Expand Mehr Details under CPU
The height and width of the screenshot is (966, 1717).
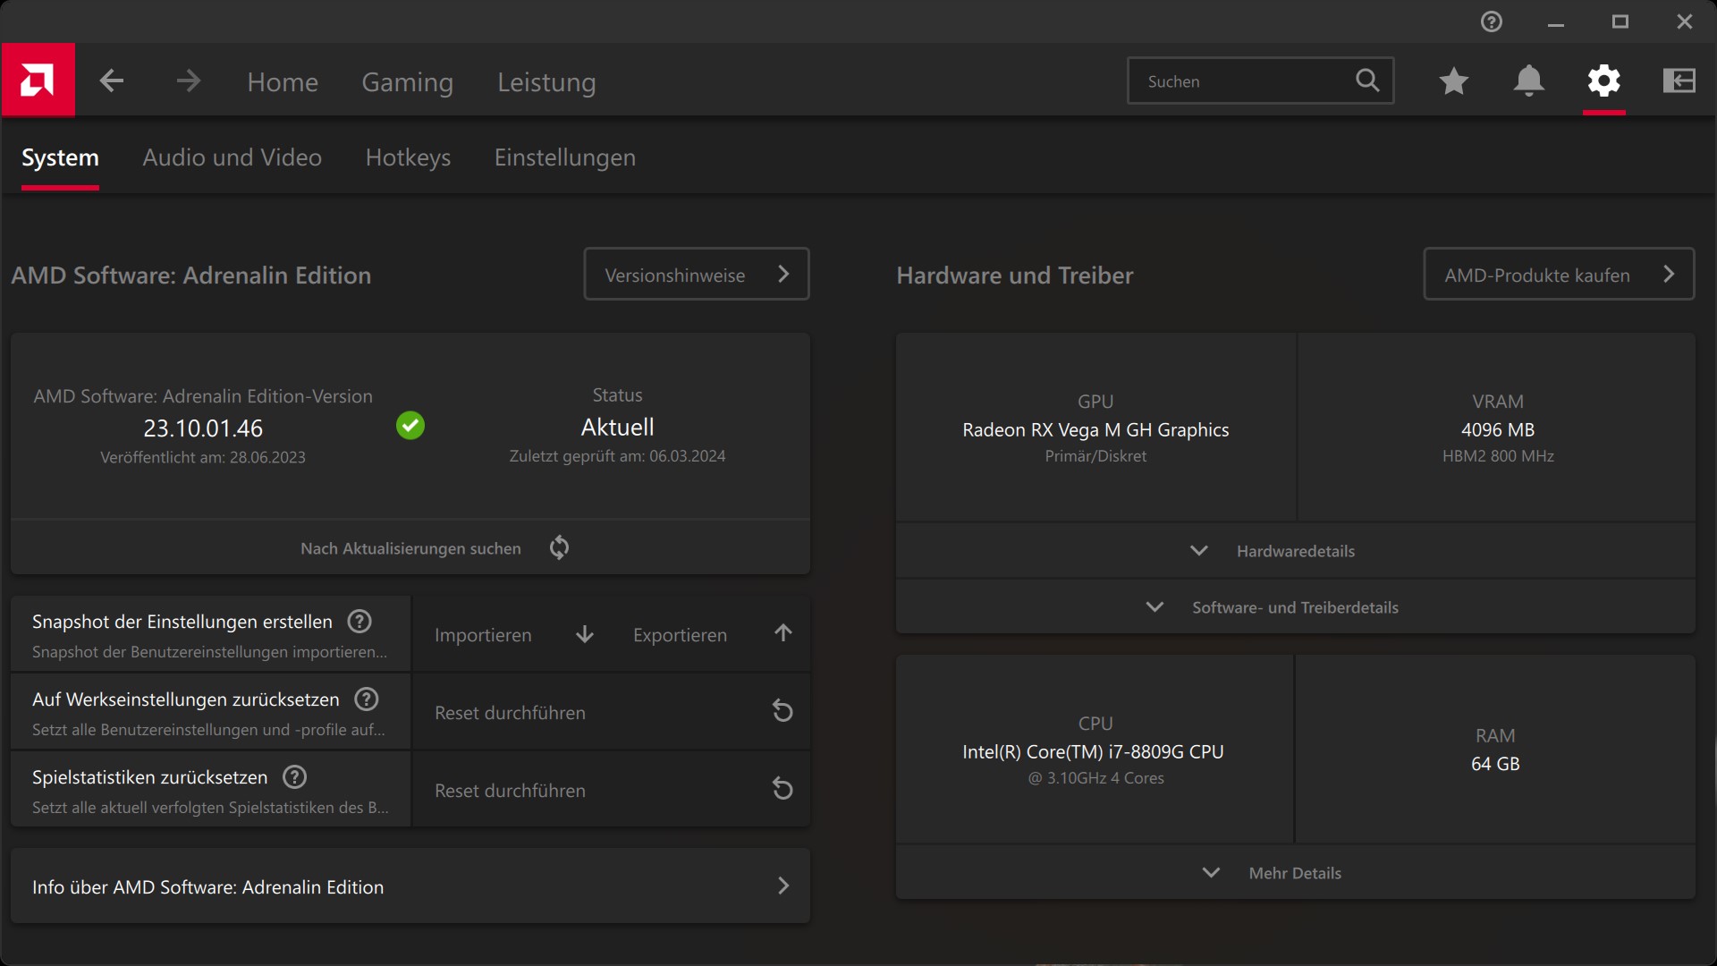(1294, 873)
